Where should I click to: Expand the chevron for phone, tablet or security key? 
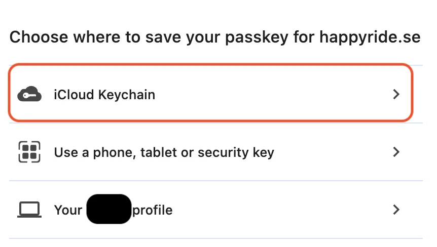(396, 152)
